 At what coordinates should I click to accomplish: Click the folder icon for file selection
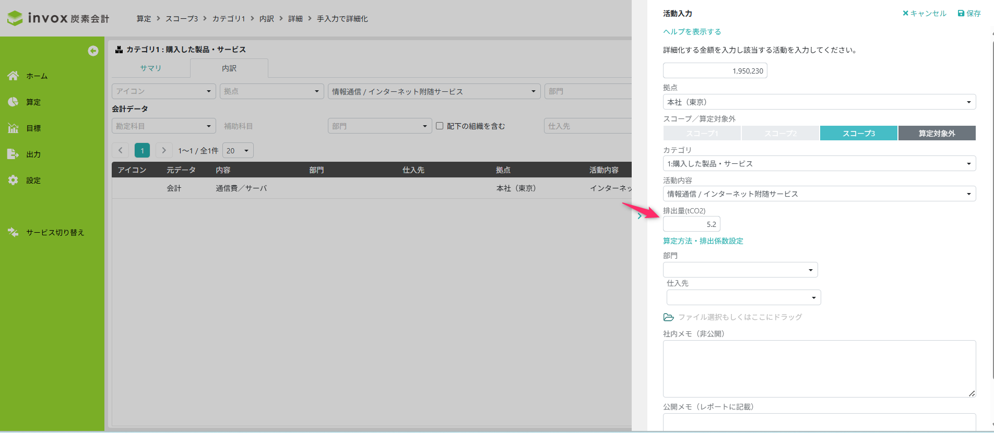tap(668, 317)
